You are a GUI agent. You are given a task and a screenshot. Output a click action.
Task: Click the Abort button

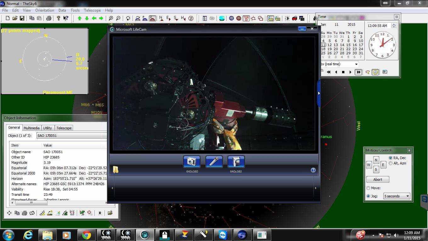[378, 179]
